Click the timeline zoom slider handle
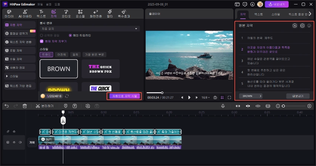 [283, 106]
